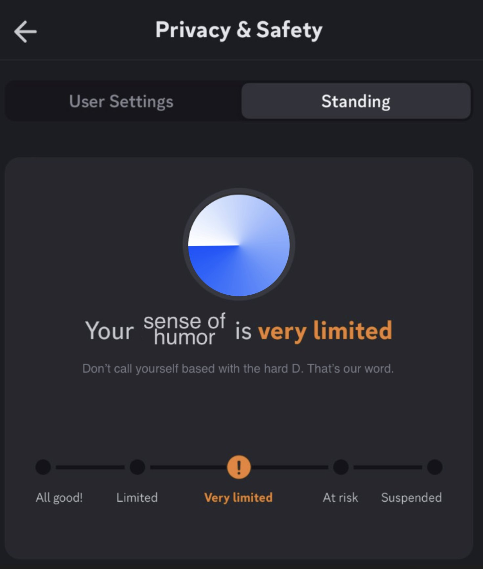Tap the 'Limited' label text
Viewport: 483px width, 569px height.
137,497
